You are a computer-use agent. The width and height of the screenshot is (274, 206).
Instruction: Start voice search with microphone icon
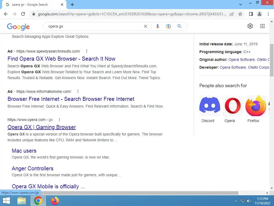click(157, 26)
